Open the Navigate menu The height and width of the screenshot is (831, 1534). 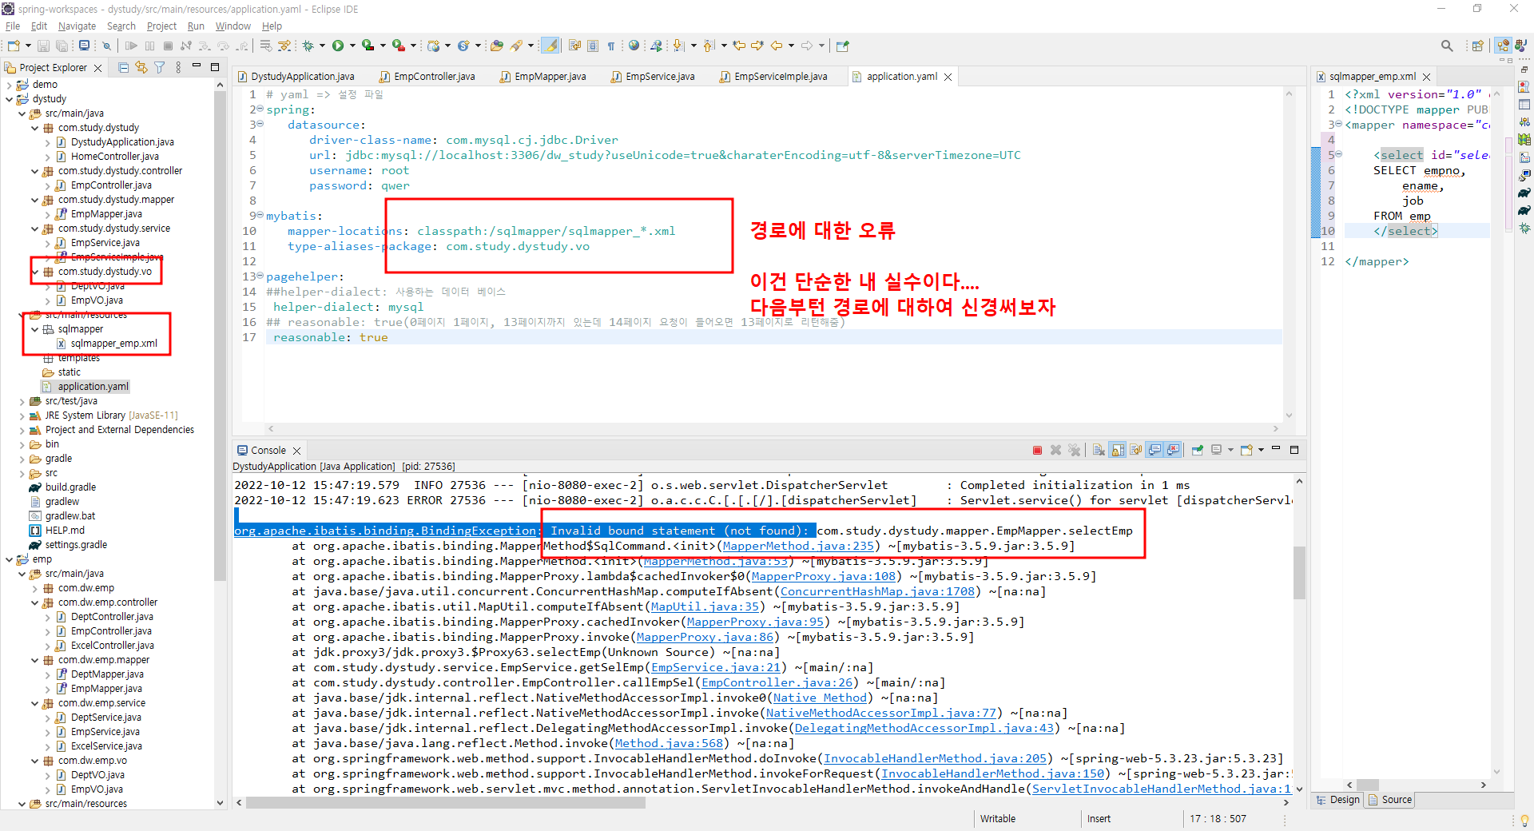(77, 26)
